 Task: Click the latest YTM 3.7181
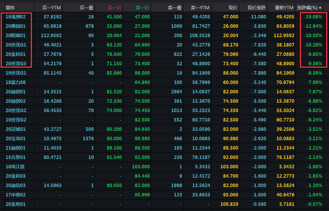click(x=287, y=204)
